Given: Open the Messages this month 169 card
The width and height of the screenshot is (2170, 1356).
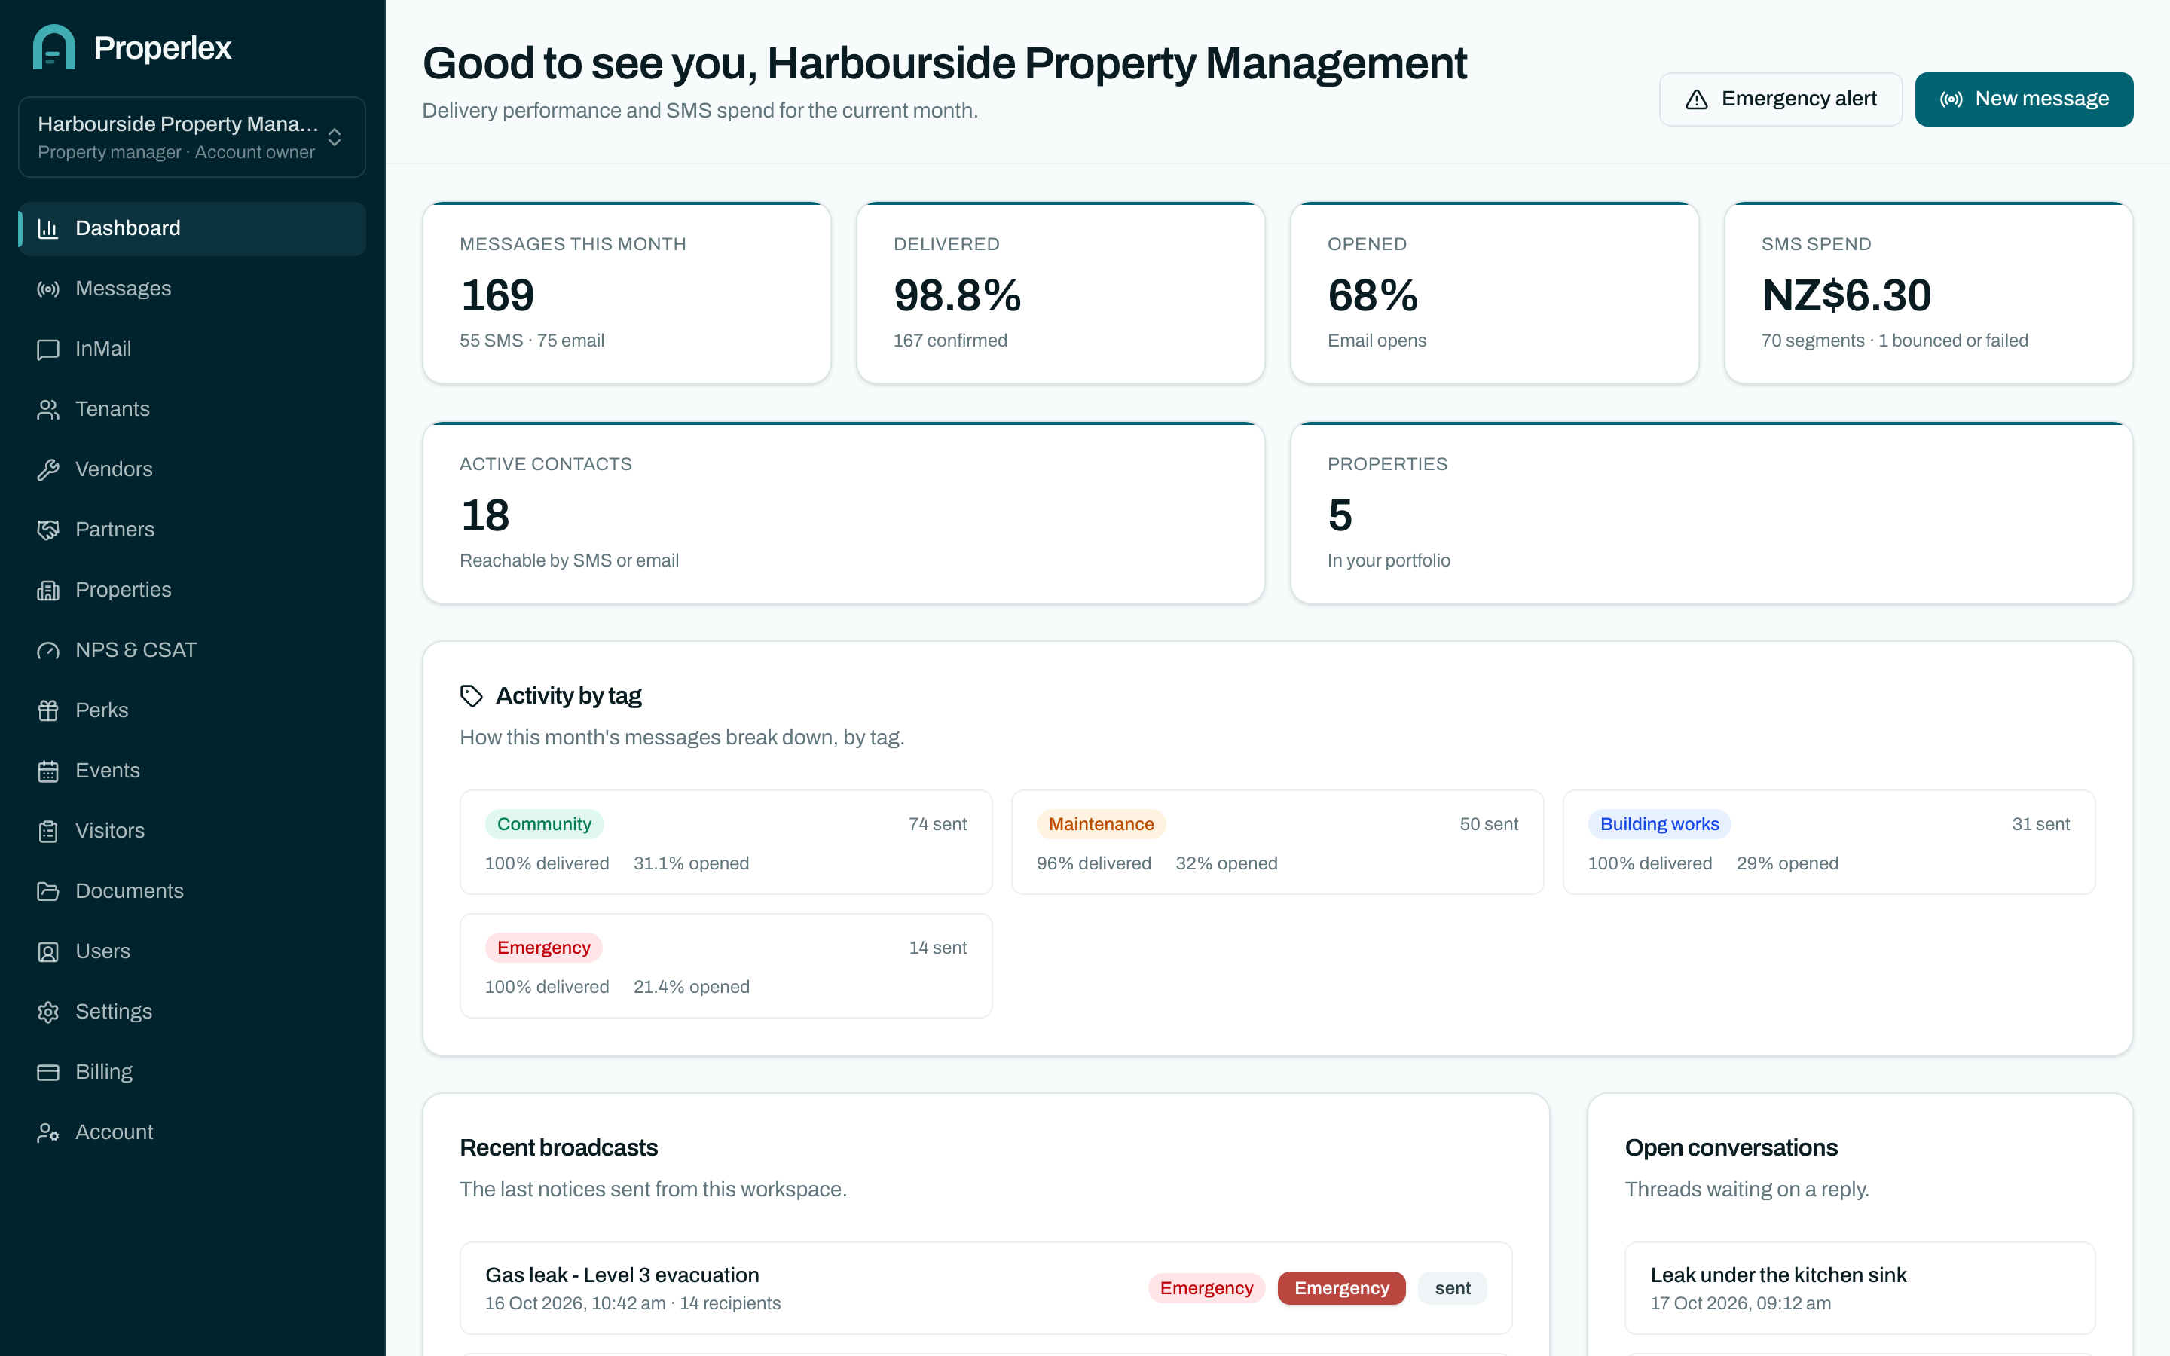Looking at the screenshot, I should [627, 293].
